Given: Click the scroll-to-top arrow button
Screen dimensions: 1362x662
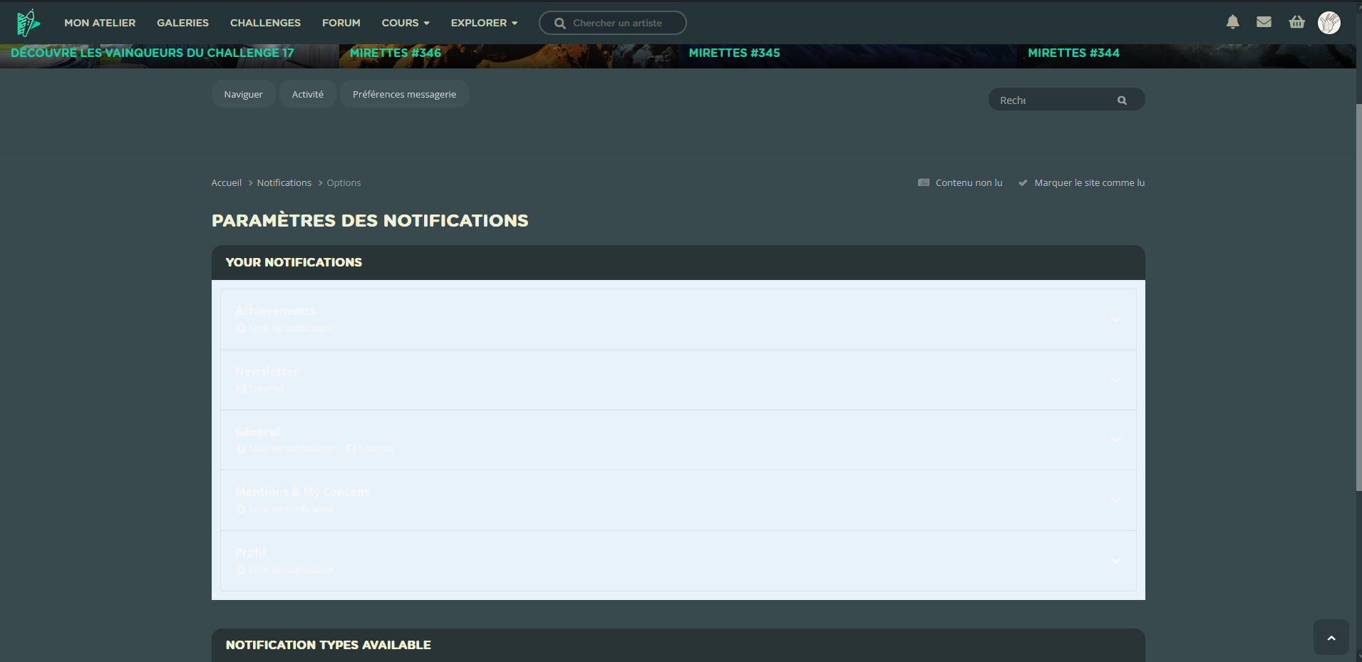Looking at the screenshot, I should (x=1331, y=637).
